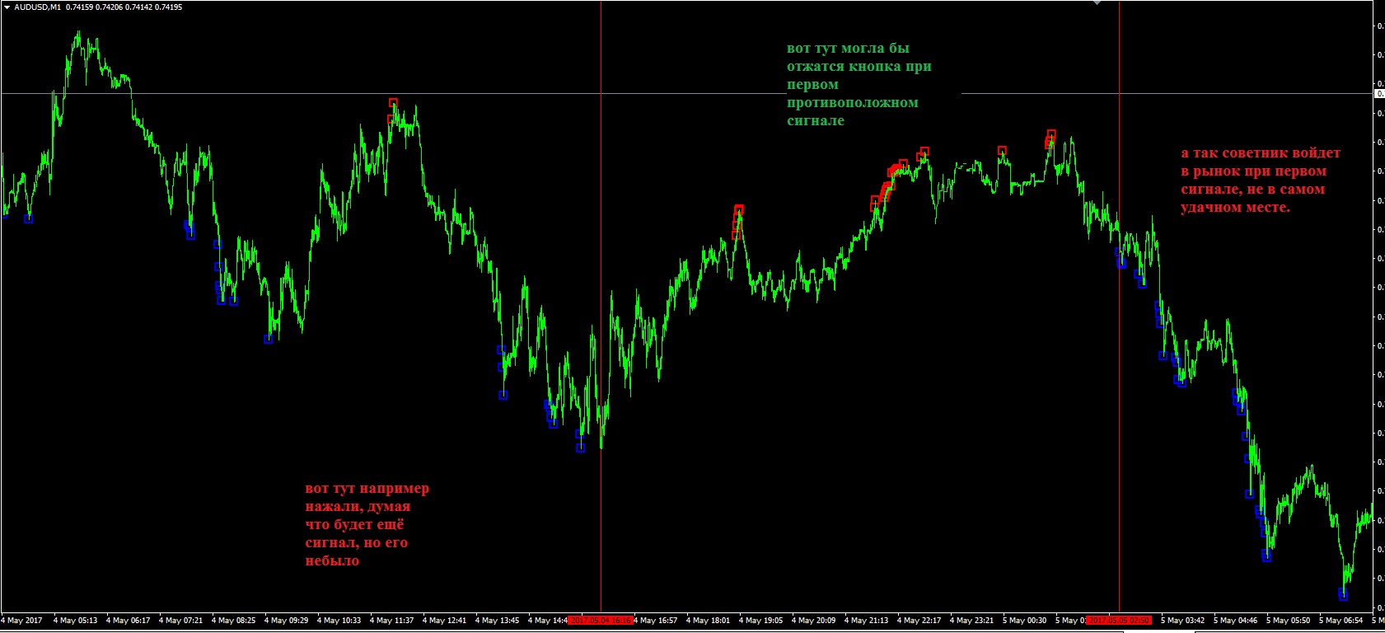The image size is (1385, 633).
Task: Click time axis label "4 May 09:29"
Action: coord(286,621)
